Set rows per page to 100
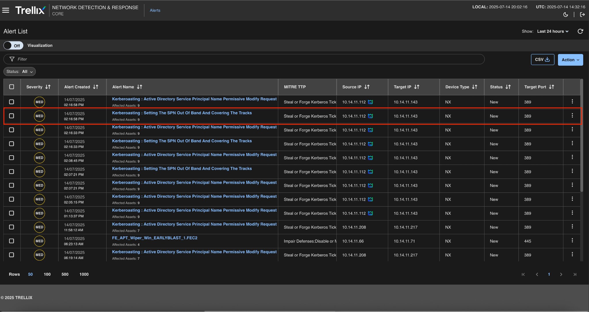589x312 pixels. (x=47, y=274)
